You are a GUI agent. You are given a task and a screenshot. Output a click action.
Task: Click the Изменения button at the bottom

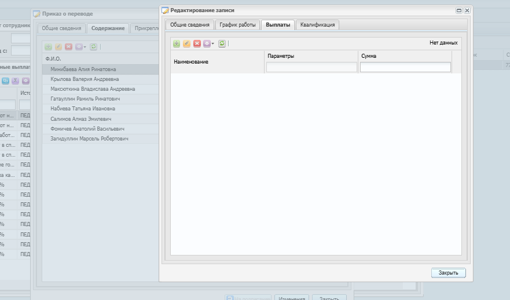pyautogui.click(x=292, y=298)
